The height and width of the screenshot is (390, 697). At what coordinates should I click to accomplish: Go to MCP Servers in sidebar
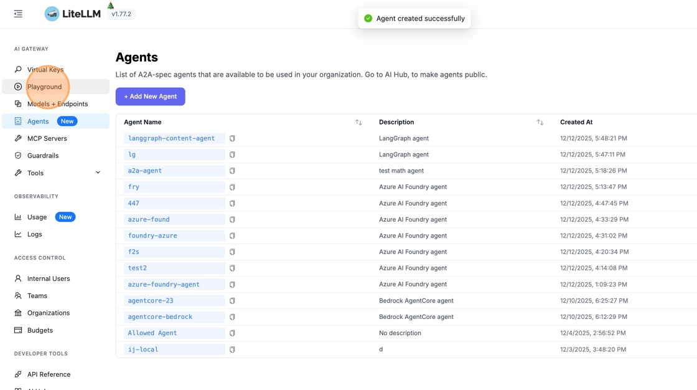pos(47,138)
